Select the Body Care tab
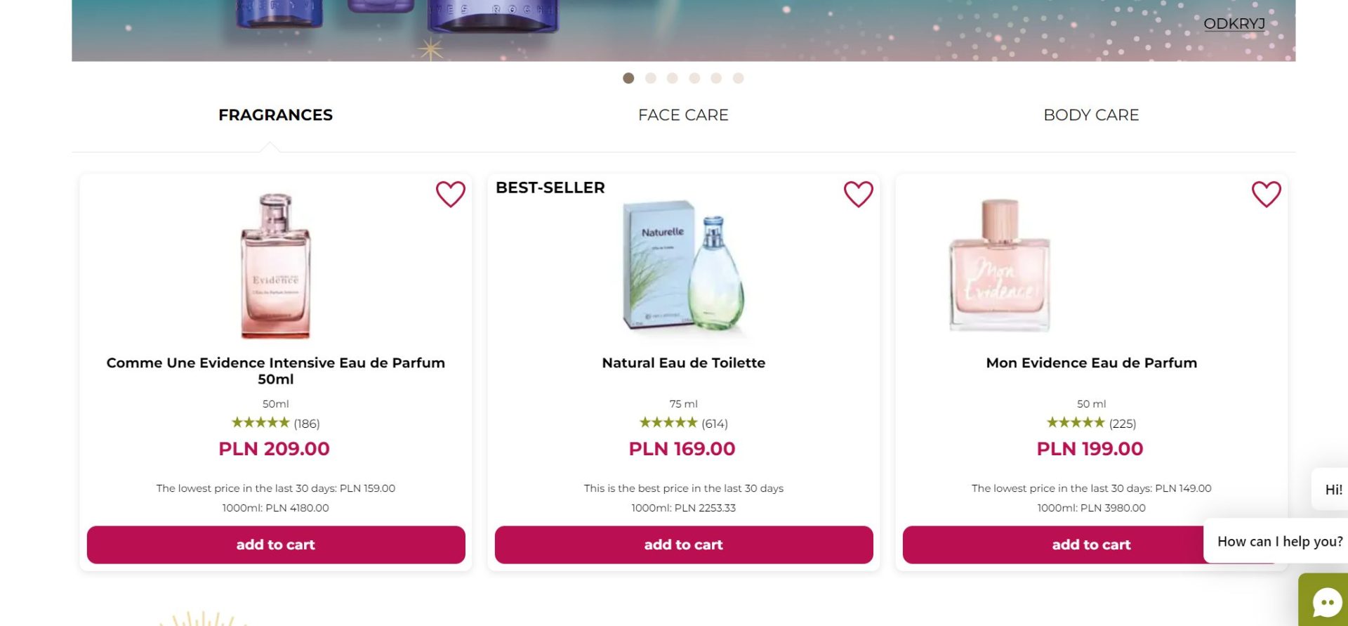Image resolution: width=1348 pixels, height=626 pixels. (1091, 115)
